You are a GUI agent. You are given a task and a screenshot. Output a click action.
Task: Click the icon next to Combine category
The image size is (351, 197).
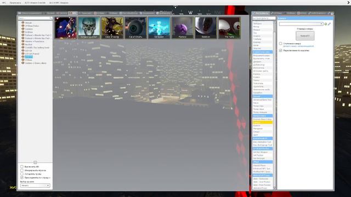tap(23, 29)
